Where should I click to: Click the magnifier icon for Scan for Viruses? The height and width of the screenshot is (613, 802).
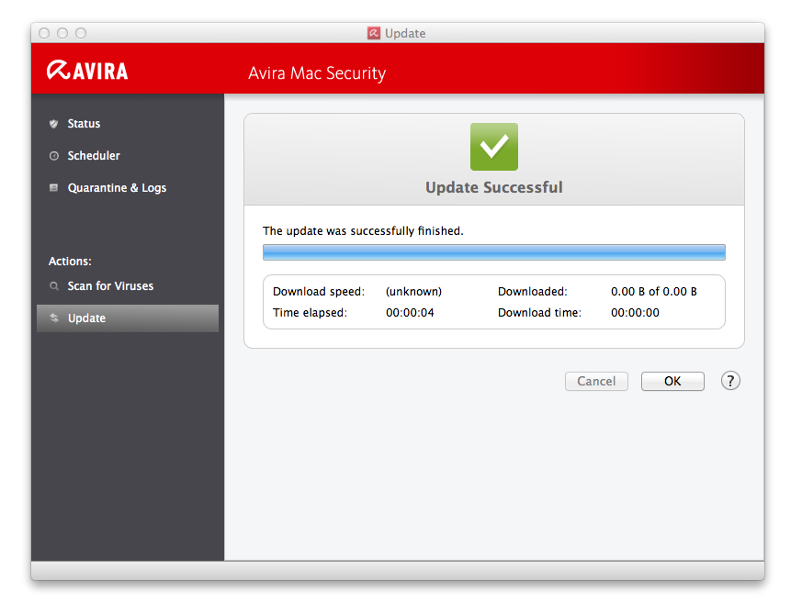click(x=54, y=286)
